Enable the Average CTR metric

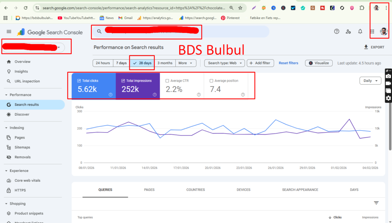click(x=167, y=81)
